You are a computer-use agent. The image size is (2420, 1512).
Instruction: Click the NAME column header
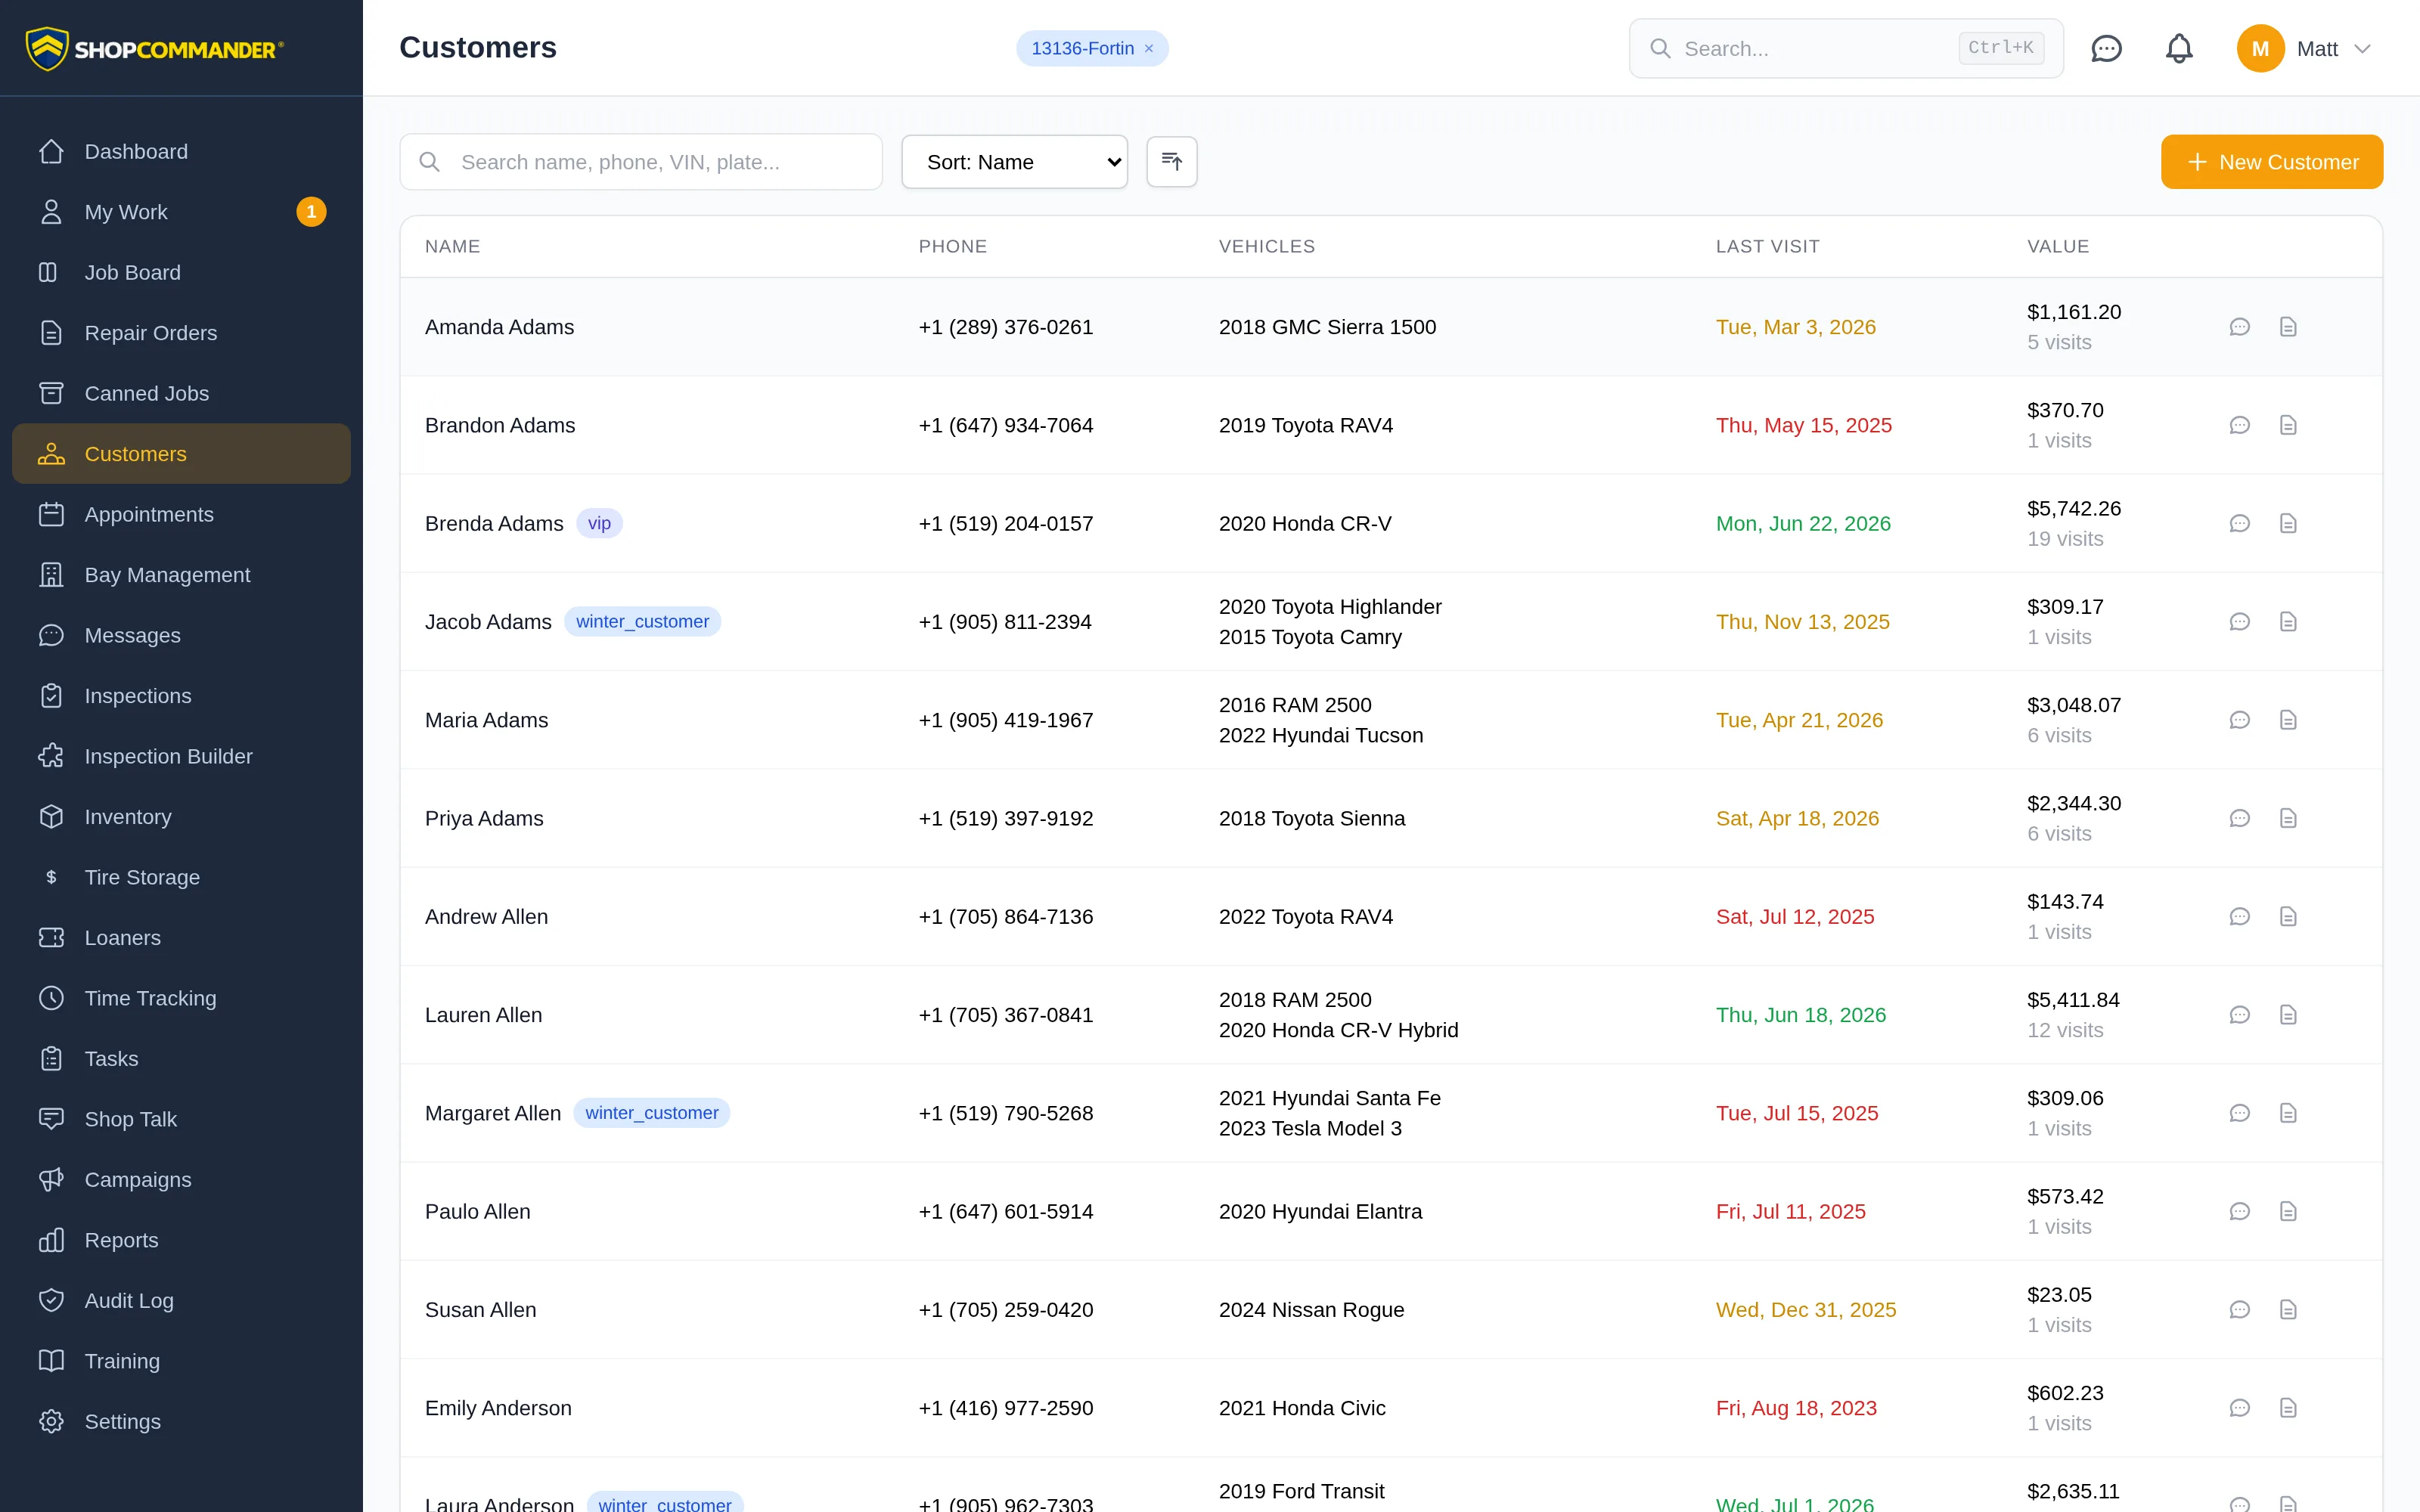pos(452,246)
